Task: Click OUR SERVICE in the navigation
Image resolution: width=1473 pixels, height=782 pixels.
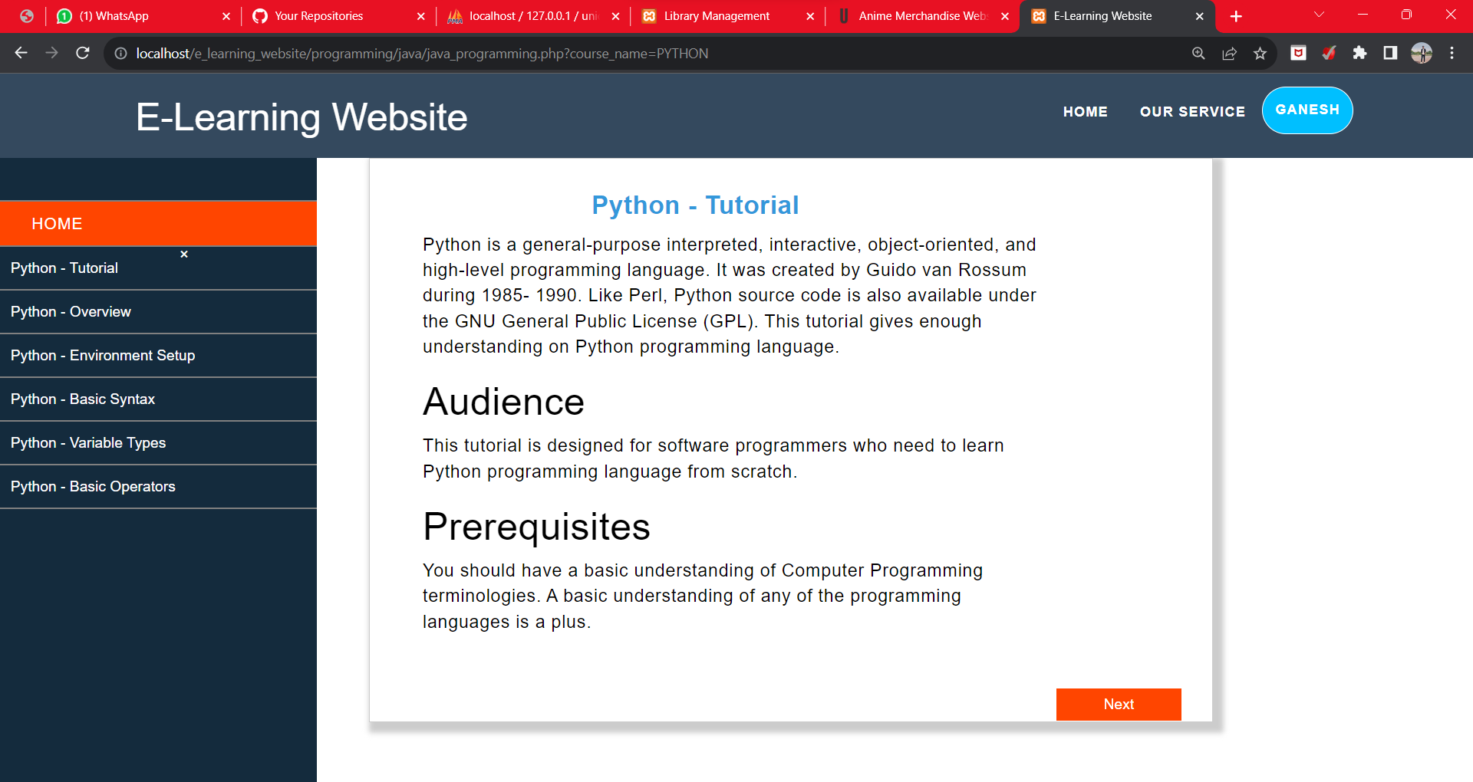Action: pos(1192,111)
